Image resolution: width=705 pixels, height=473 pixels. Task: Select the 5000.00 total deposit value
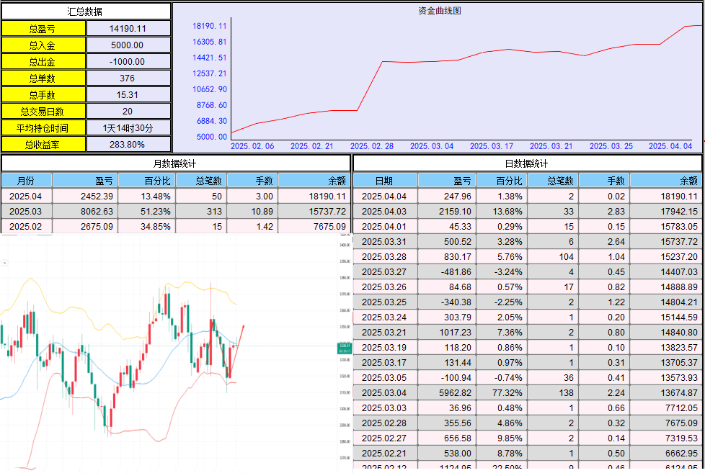[128, 45]
